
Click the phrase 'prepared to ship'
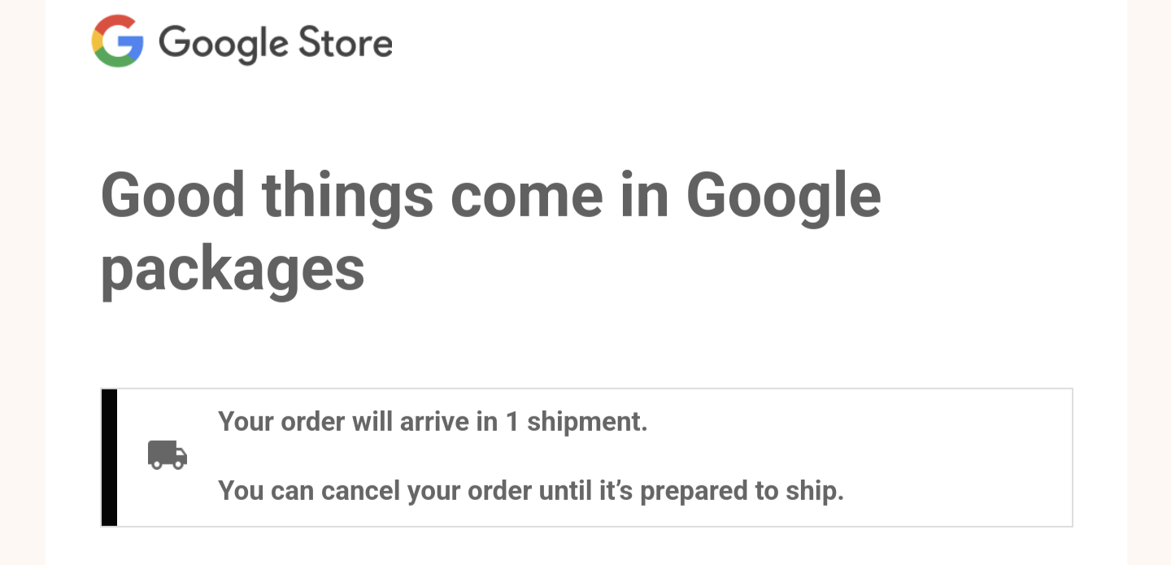click(742, 491)
